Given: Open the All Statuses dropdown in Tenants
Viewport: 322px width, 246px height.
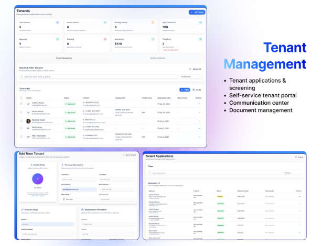Looking at the screenshot, I should coord(190,76).
